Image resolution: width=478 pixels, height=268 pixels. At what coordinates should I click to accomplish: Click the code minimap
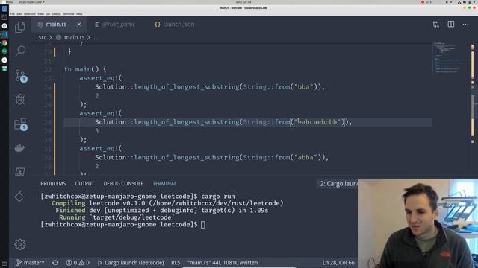pos(447,58)
